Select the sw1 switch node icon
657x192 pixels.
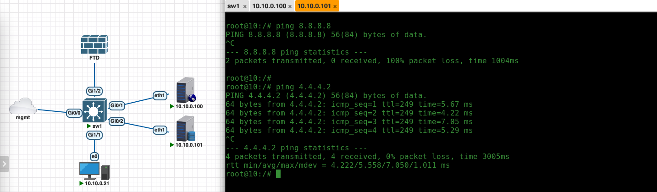pos(94,110)
